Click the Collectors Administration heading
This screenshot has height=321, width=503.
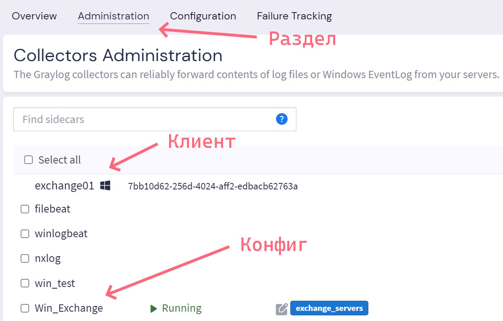[x=118, y=55]
